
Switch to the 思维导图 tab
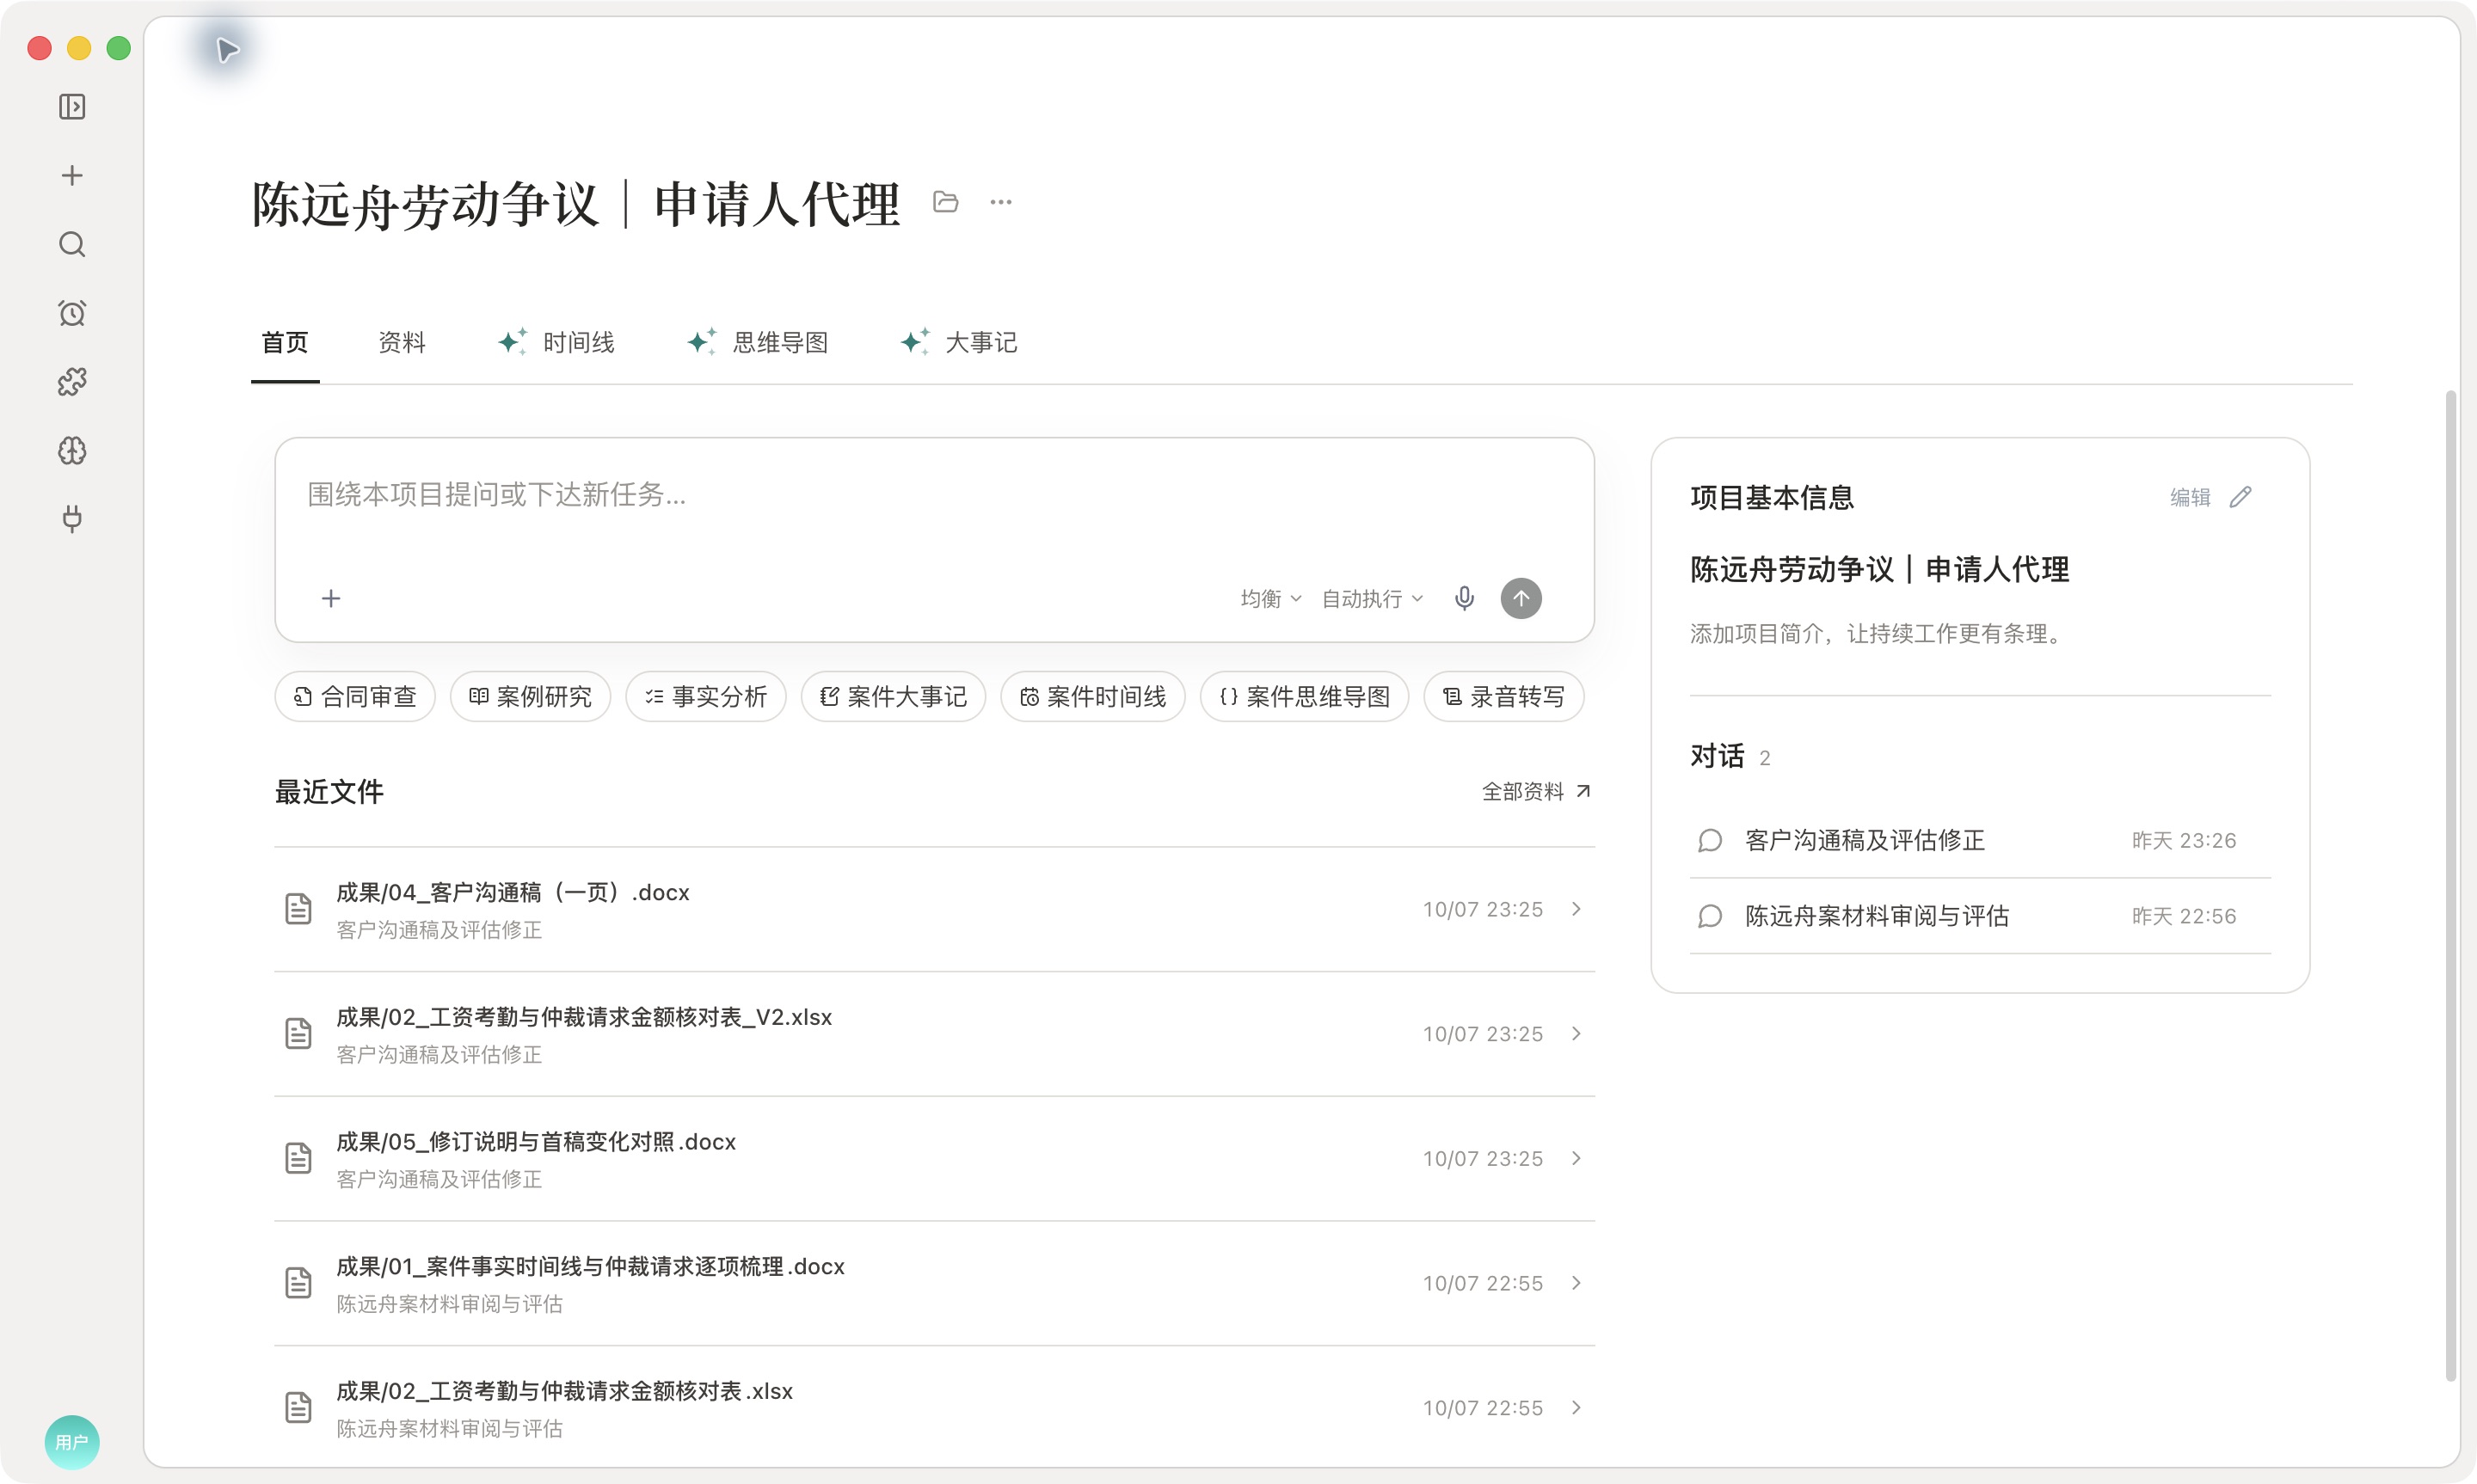757,343
